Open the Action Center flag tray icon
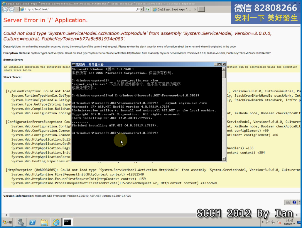The image size is (302, 228). tap(268, 222)
